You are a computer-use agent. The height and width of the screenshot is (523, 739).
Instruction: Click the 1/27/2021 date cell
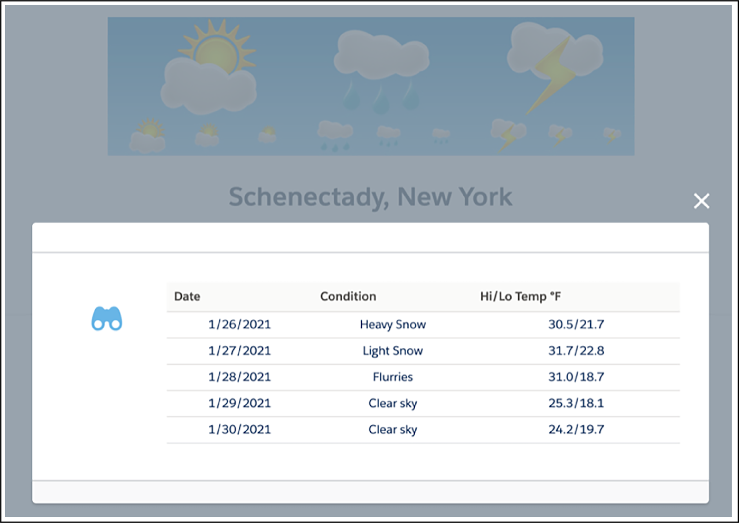tap(239, 351)
